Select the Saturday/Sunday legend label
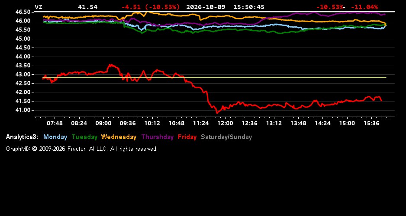The height and width of the screenshot is (216, 406). click(x=226, y=137)
